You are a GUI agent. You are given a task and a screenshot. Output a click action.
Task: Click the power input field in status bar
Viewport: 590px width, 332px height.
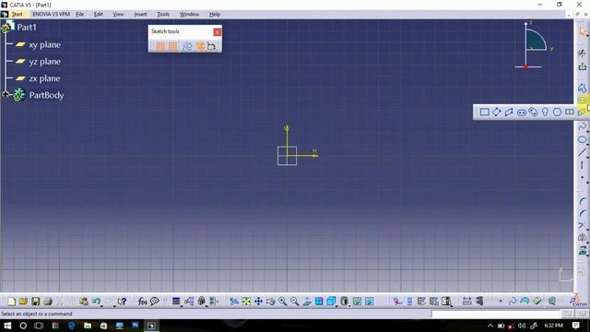[x=496, y=314]
